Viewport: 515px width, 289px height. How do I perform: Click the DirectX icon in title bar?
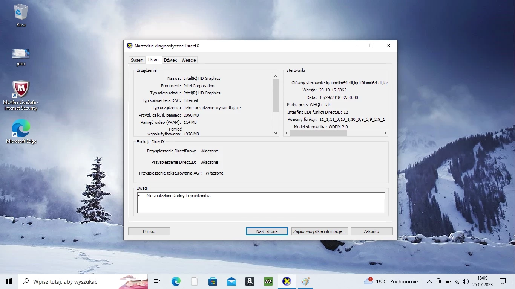coord(130,46)
